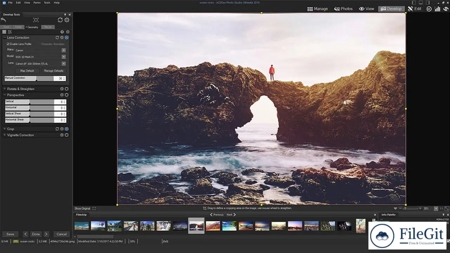Viewport: 450px width, 253px height.
Task: Click the Horizontal Shear slider
Action: (x=29, y=120)
